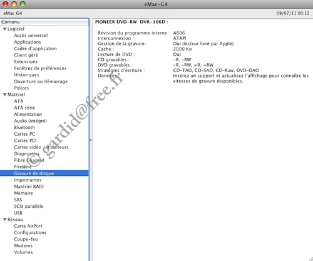This screenshot has width=313, height=261.
Task: Select the USB entry
Action: coord(18,213)
